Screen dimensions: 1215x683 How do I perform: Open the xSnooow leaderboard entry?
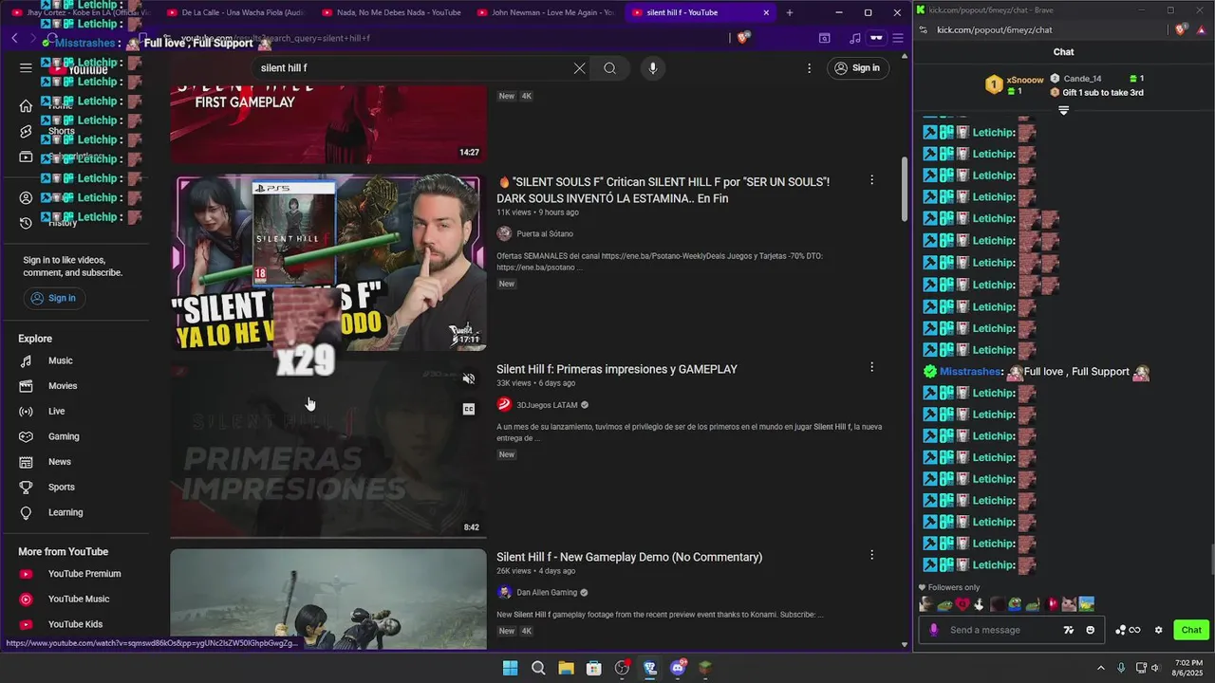[1015, 84]
